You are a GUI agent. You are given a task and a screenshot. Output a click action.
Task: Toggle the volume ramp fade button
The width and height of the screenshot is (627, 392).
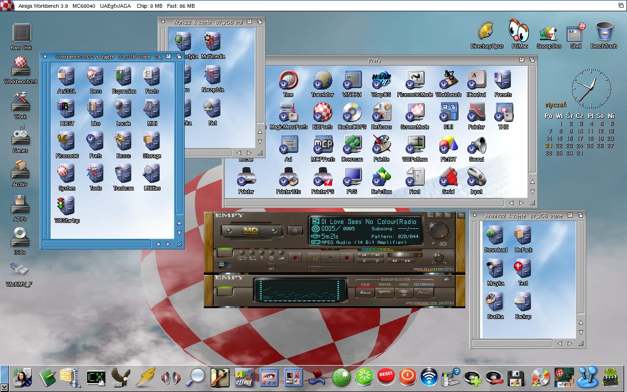(281, 253)
